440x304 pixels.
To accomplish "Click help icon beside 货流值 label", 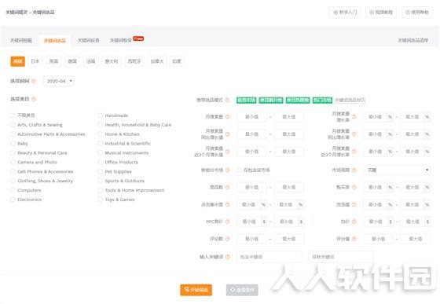I will click(354, 204).
